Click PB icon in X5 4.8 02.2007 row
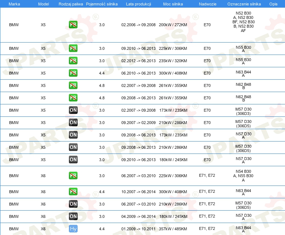Image resolution: width=285 pixels, height=235 pixels. click(x=73, y=85)
